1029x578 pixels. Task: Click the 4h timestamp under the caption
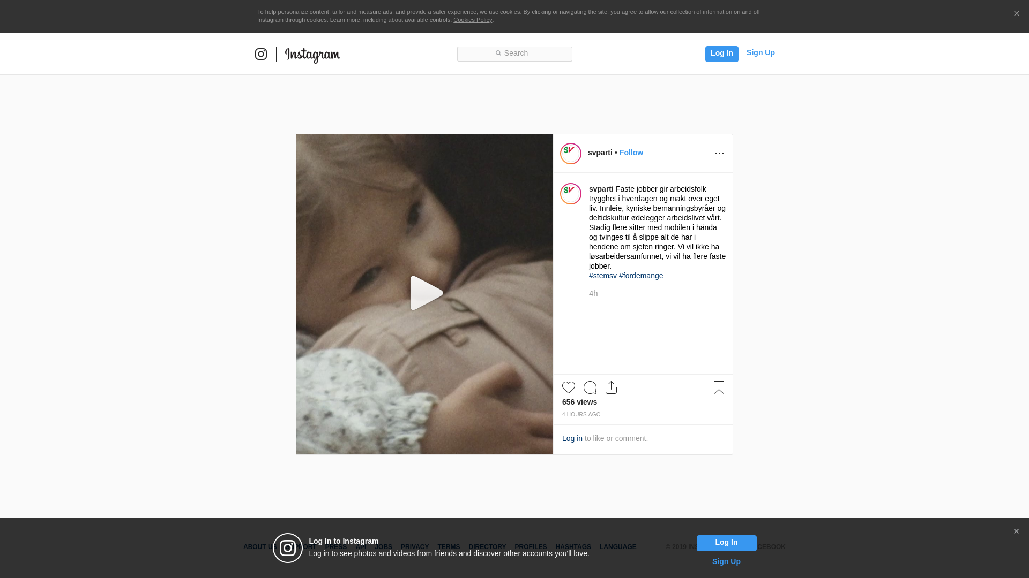click(x=593, y=293)
